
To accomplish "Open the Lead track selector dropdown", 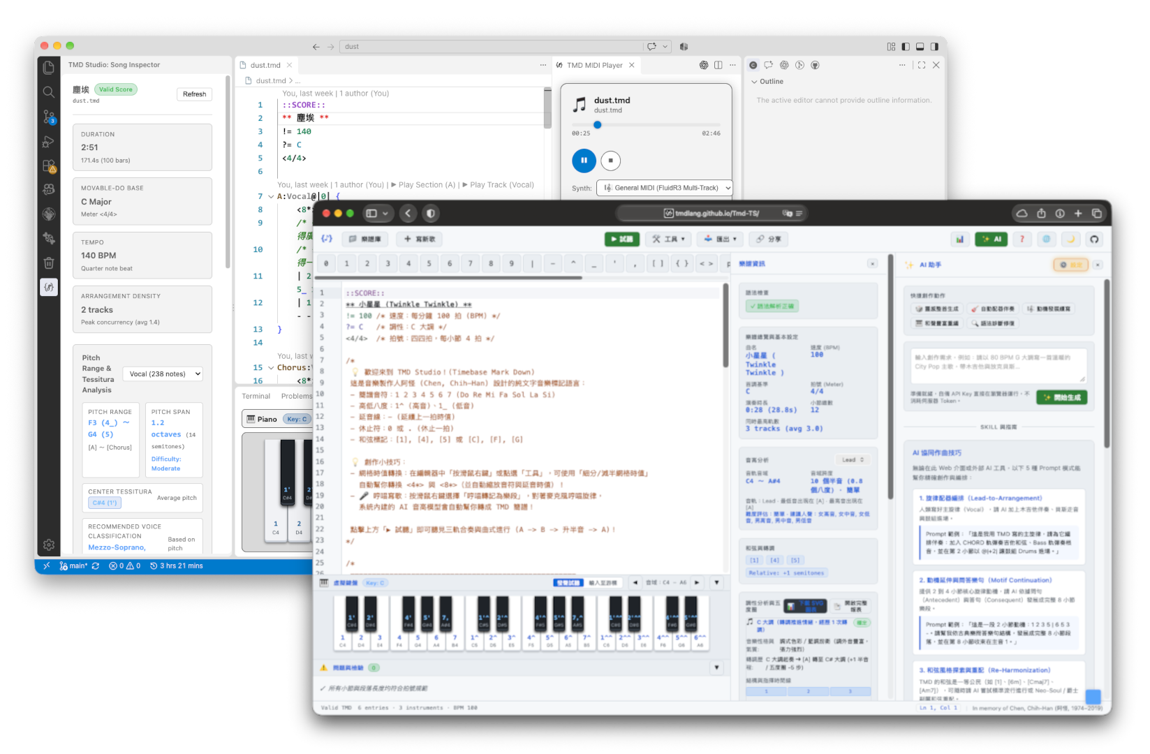I will click(853, 459).
